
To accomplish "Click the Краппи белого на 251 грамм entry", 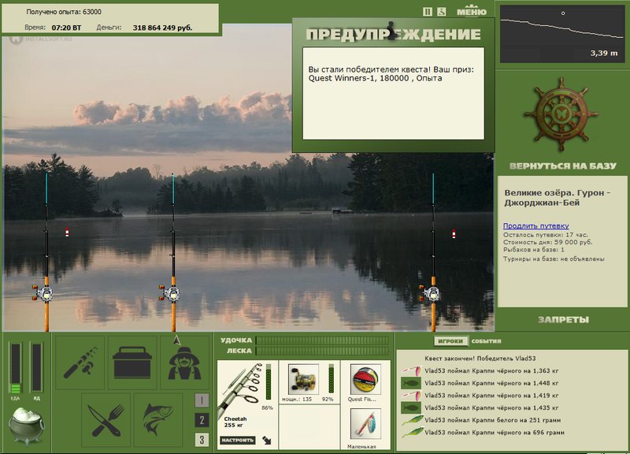I will (493, 420).
